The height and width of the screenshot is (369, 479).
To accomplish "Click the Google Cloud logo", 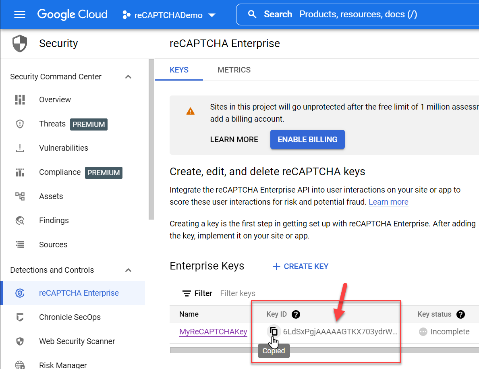I will [73, 15].
